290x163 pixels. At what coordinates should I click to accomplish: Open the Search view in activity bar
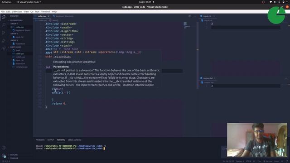point(4,25)
